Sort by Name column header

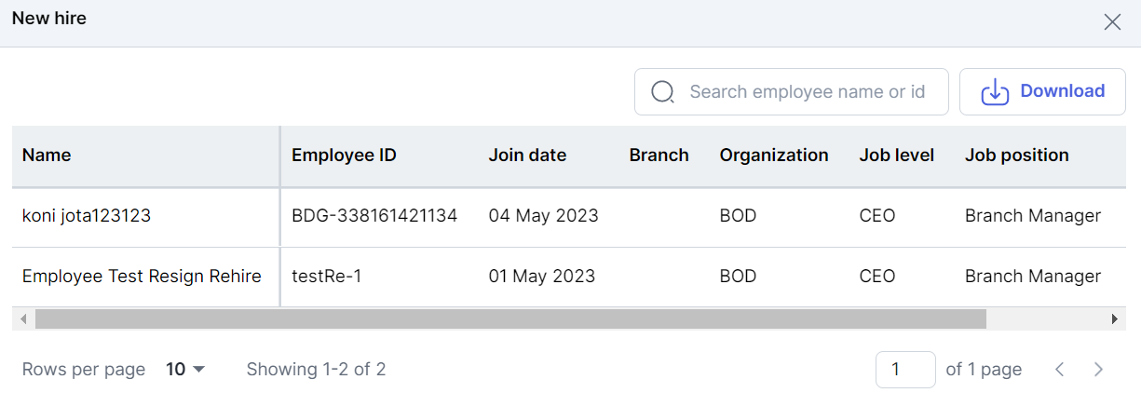pyautogui.click(x=47, y=156)
